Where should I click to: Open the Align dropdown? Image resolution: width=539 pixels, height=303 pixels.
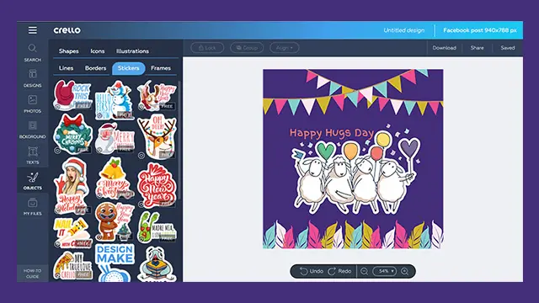[285, 48]
